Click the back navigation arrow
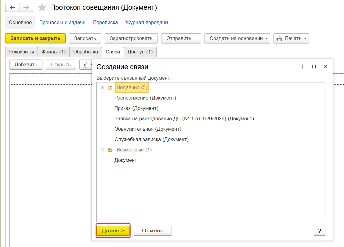Viewport: 344px width, 247px height. coord(13,8)
